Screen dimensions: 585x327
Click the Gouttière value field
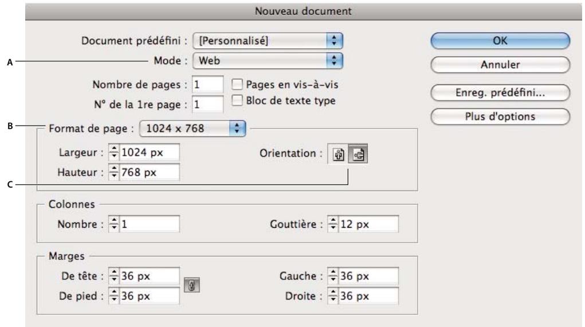[368, 224]
